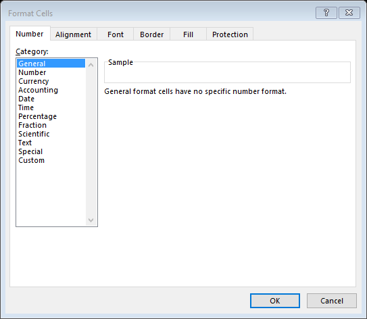
Task: Click the Cancel button
Action: pyautogui.click(x=332, y=301)
